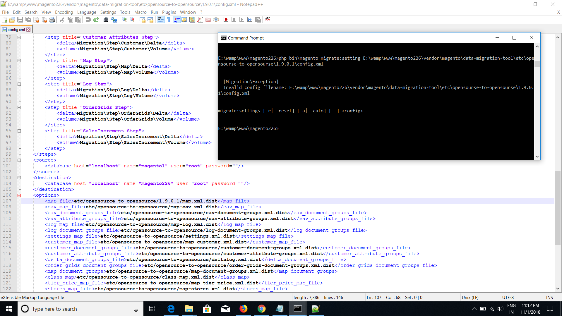Open Folder as Workspace icon
Image resolution: width=562 pixels, height=316 pixels.
[208, 20]
